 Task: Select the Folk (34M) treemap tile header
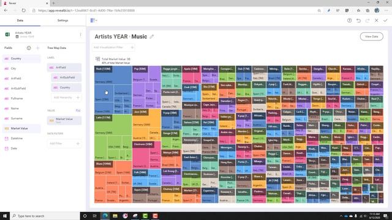tap(140, 172)
